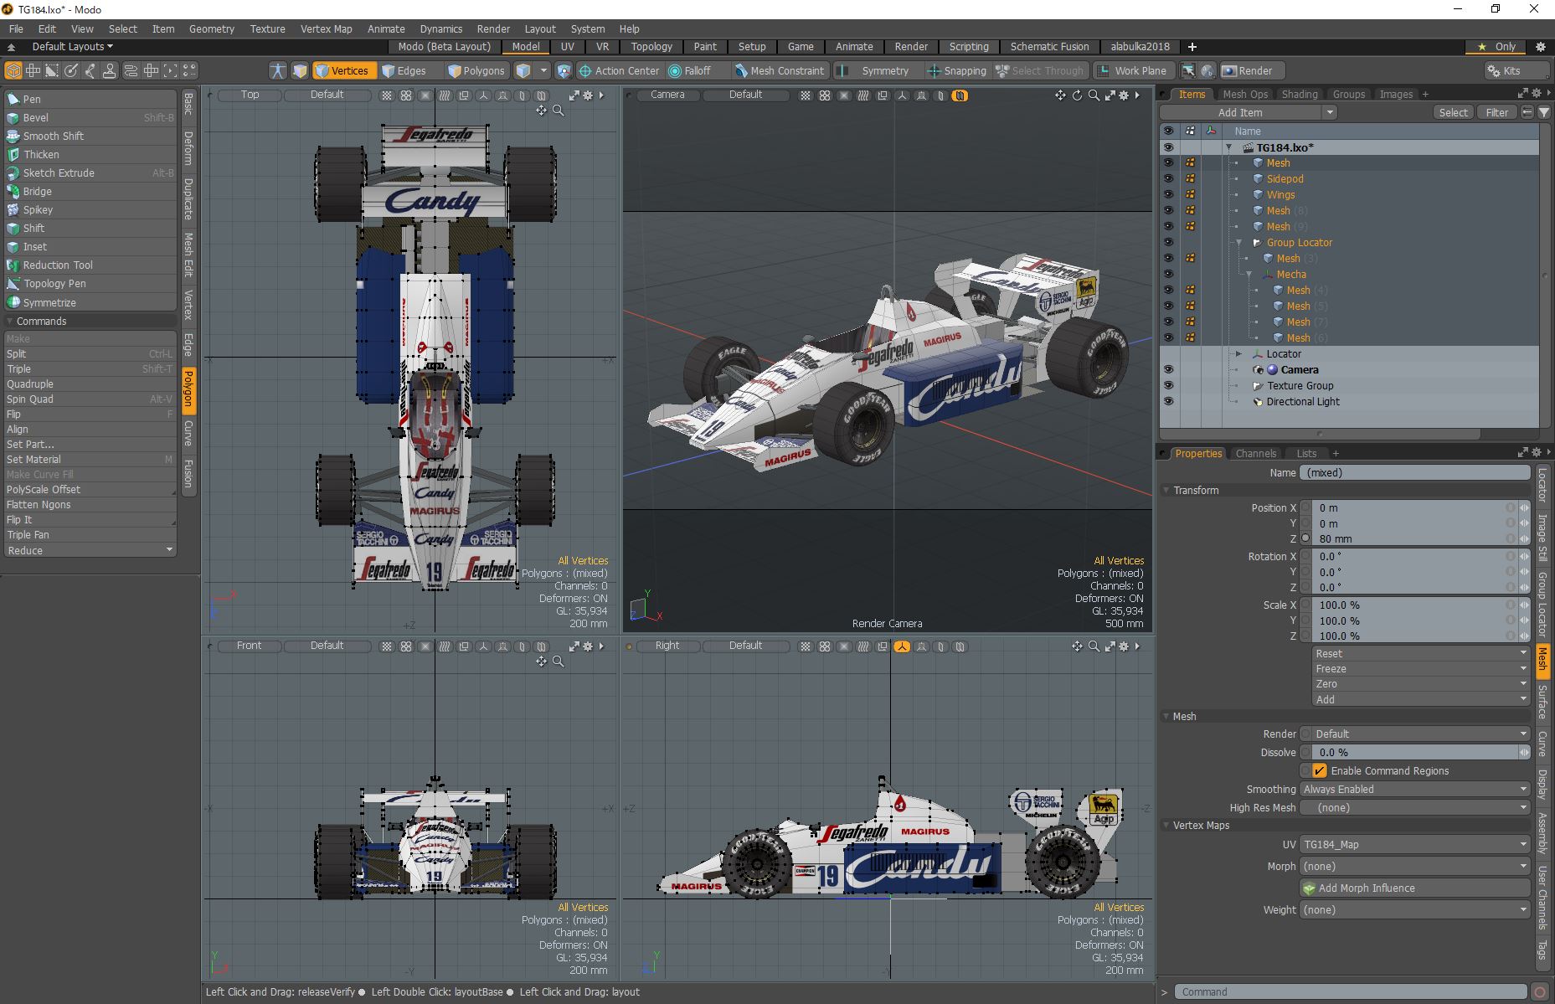The height and width of the screenshot is (1004, 1555).
Task: Activate the Inset tool
Action: [90, 246]
